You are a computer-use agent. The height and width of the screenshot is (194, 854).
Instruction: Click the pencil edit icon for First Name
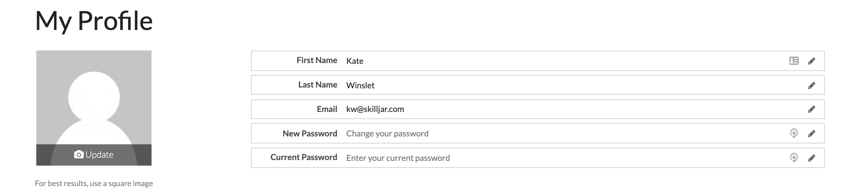[811, 61]
